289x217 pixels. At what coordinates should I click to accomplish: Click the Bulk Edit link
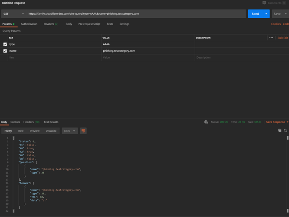pyautogui.click(x=283, y=38)
